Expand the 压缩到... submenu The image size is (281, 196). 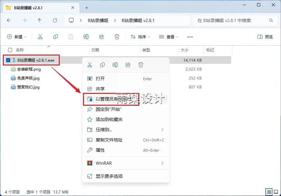(162, 130)
